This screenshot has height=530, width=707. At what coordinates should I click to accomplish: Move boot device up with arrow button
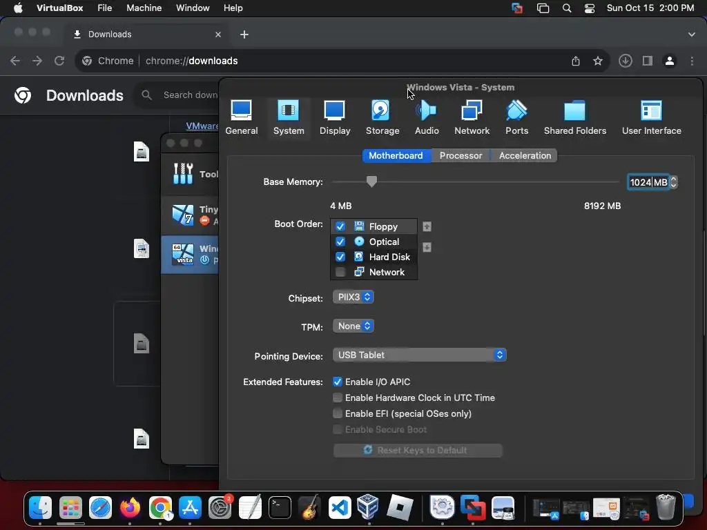(x=427, y=226)
